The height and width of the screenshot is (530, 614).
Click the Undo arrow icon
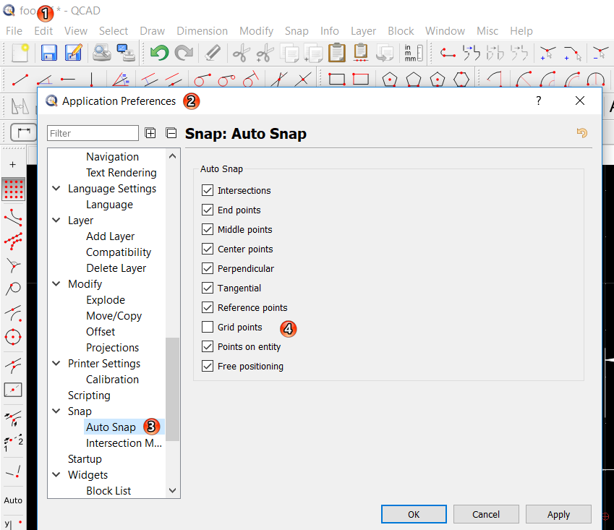coord(159,53)
